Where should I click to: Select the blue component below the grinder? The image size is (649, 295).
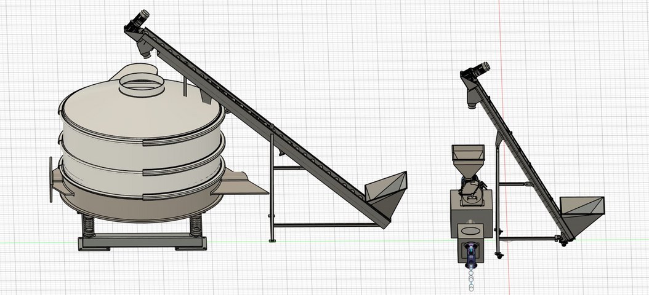[x=470, y=255]
